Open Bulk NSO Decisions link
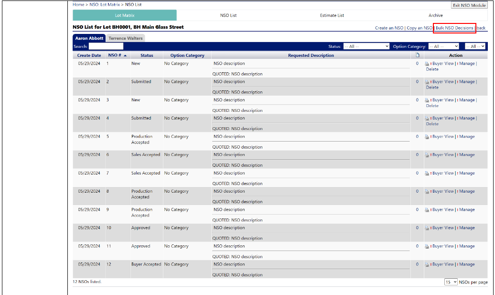Viewport: 495px width, 295px height. tap(454, 28)
